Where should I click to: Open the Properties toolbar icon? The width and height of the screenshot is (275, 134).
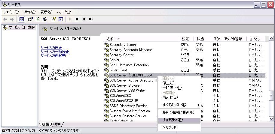[31, 19]
